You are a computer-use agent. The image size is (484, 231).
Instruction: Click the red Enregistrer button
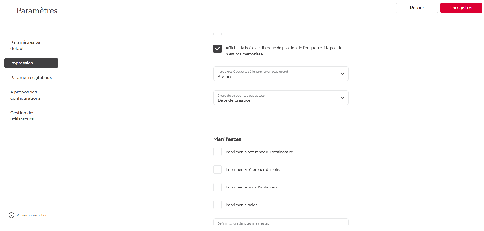461,8
